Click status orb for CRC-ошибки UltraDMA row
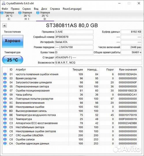144x156 pixels. pos(5,135)
